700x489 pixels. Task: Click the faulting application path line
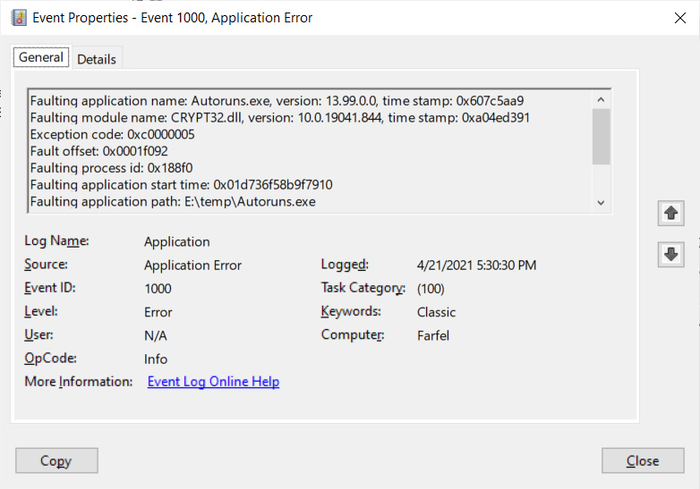pyautogui.click(x=173, y=201)
